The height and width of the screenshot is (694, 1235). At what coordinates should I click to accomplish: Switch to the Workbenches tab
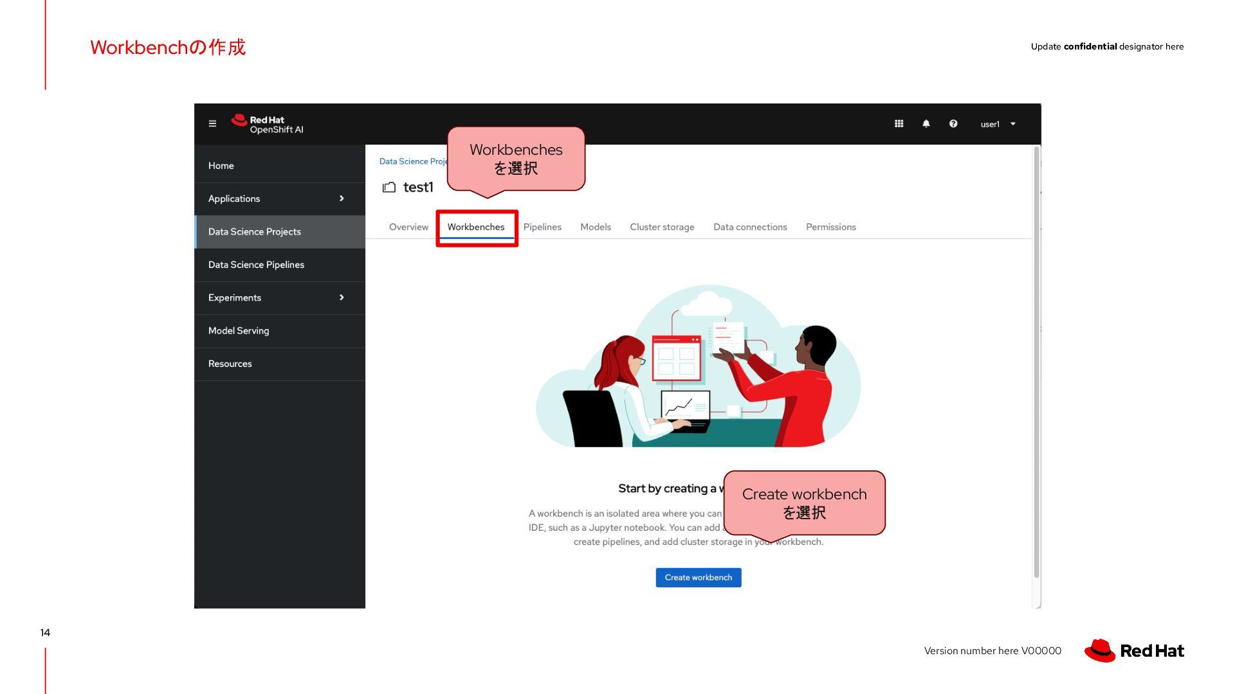click(476, 227)
